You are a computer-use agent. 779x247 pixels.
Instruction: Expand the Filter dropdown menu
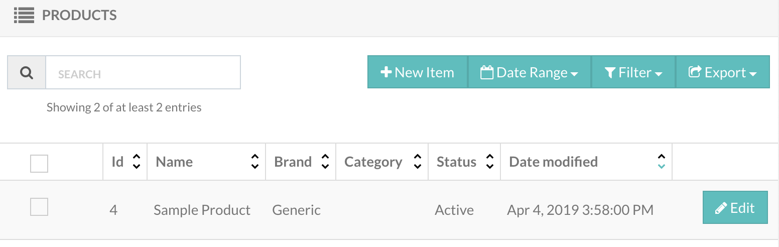point(633,72)
